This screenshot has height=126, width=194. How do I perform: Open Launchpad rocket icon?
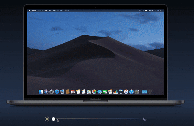(x=52, y=92)
